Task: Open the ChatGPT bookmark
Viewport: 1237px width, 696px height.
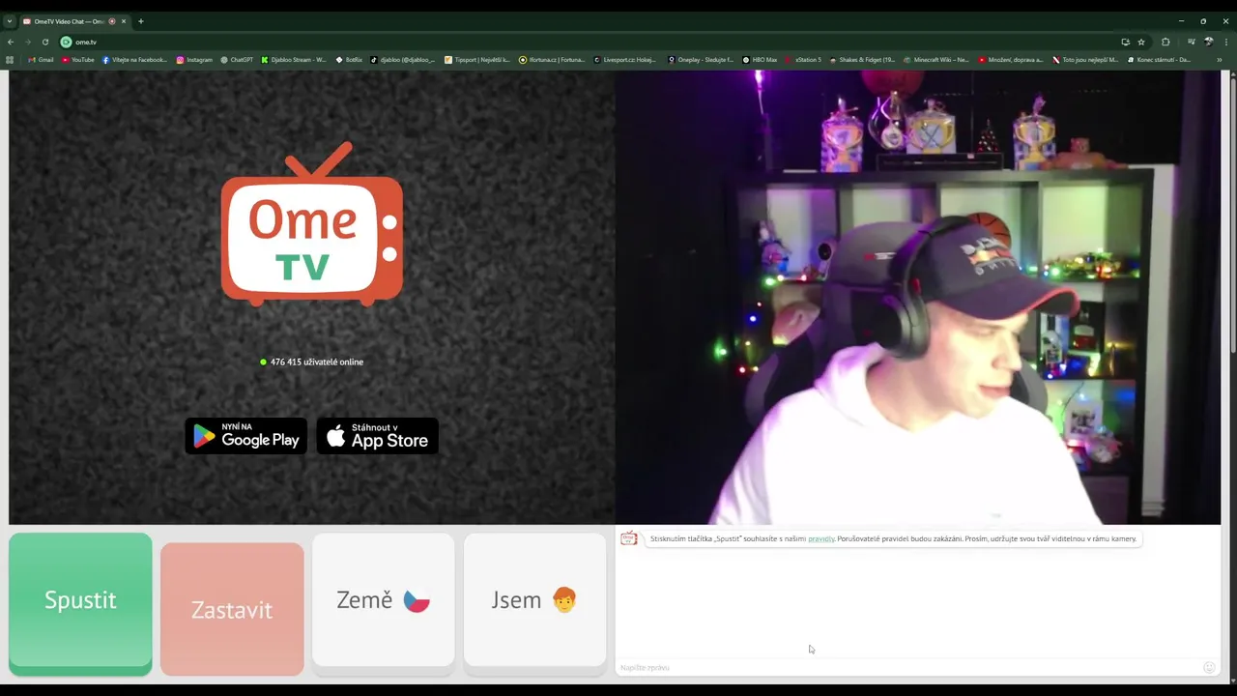Action: coord(237,60)
